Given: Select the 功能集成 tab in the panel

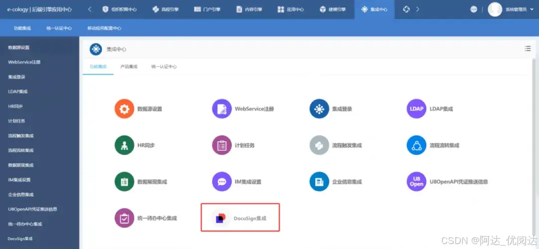Looking at the screenshot, I should click(98, 67).
